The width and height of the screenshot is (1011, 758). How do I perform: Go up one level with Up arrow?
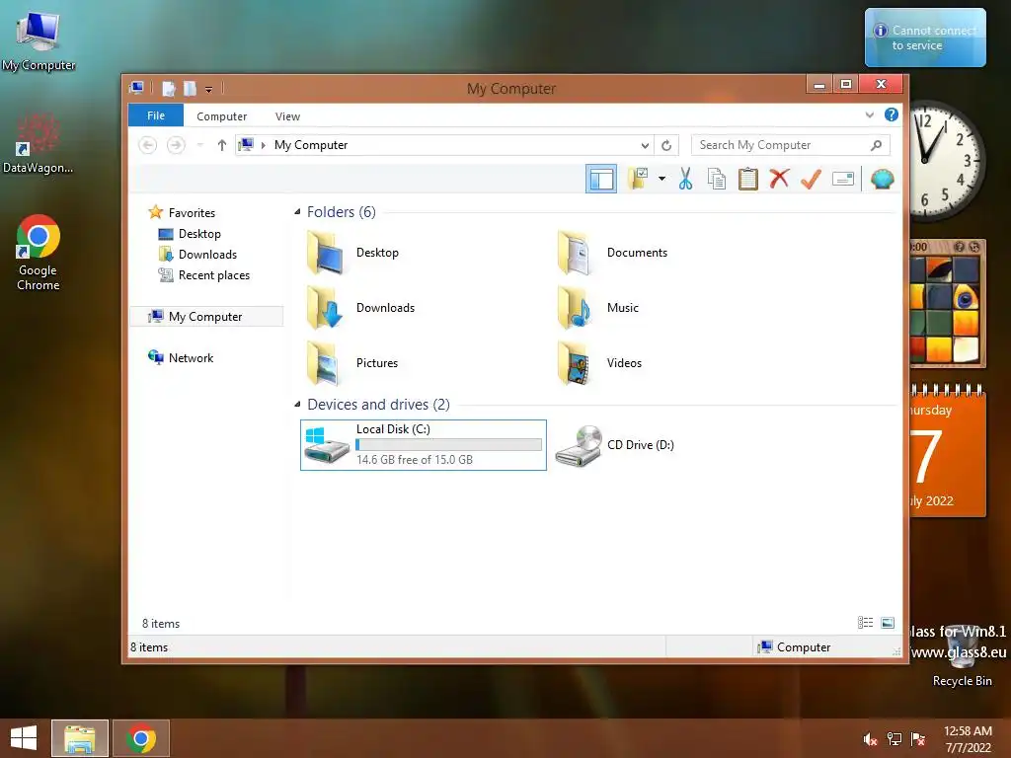pos(222,145)
